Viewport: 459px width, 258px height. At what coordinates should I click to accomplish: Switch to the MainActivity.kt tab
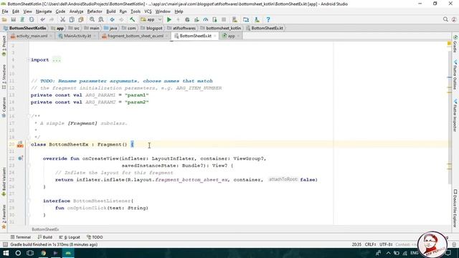click(x=77, y=36)
